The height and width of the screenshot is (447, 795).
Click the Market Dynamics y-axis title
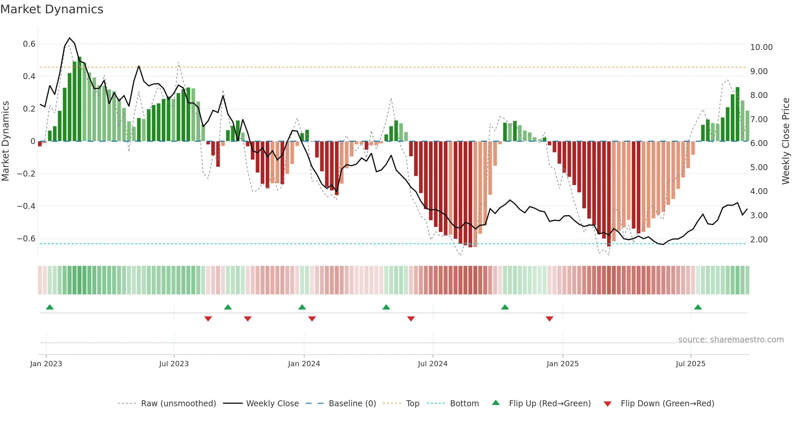coord(5,141)
